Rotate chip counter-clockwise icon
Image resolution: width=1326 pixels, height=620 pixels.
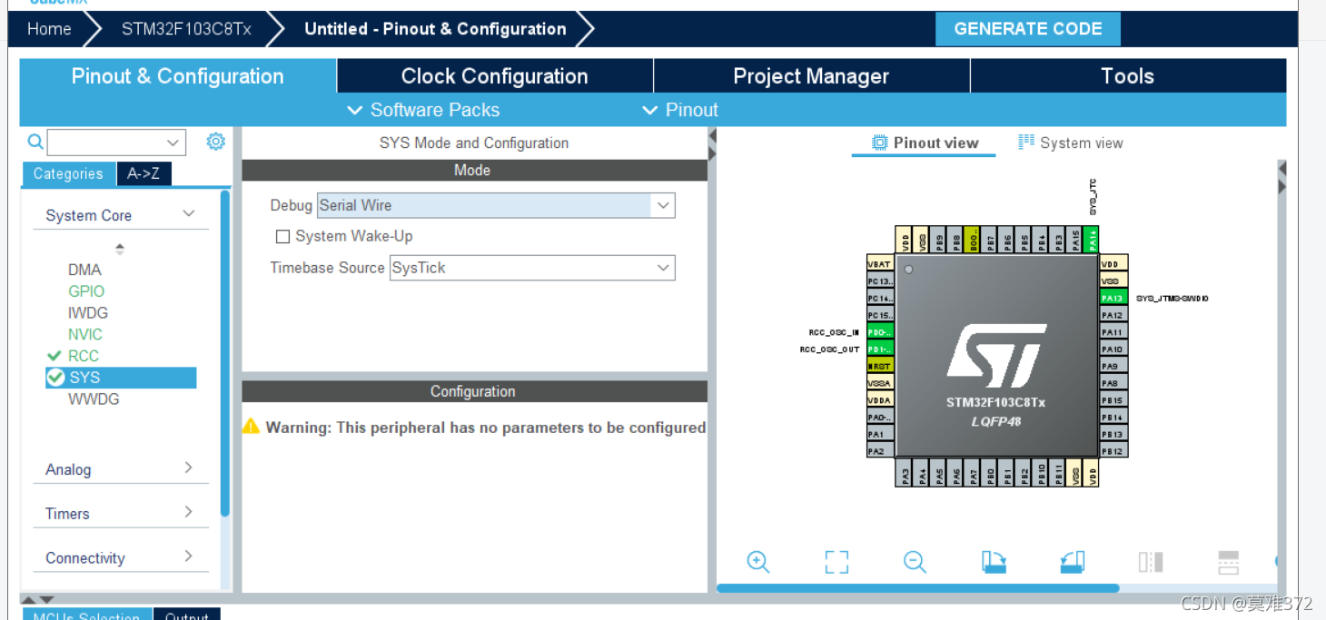(x=1073, y=562)
